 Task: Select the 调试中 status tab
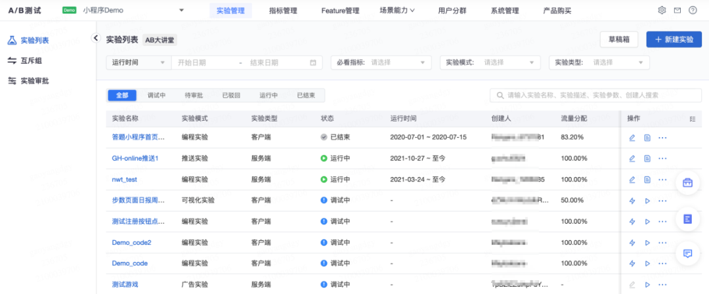[x=156, y=95]
